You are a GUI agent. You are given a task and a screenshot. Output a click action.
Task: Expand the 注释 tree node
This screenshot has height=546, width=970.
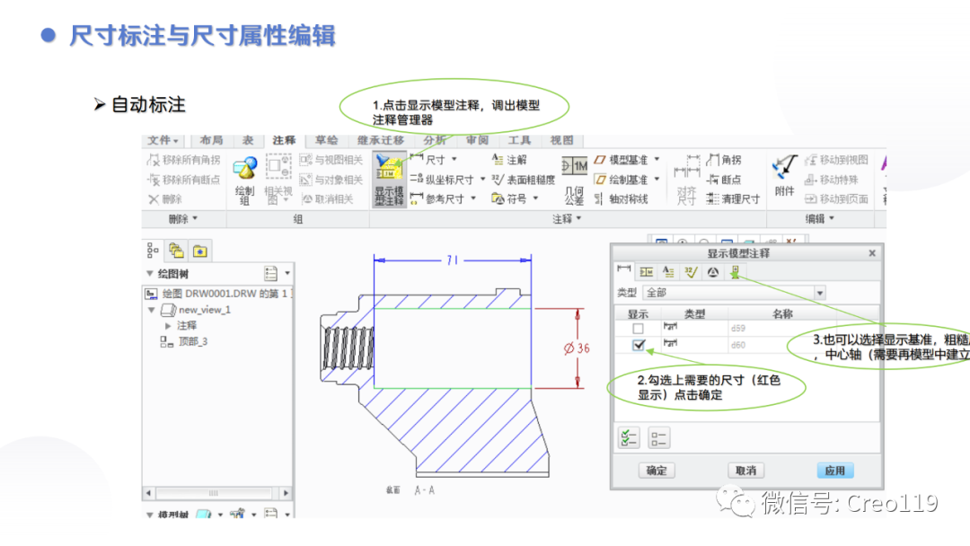tap(168, 325)
